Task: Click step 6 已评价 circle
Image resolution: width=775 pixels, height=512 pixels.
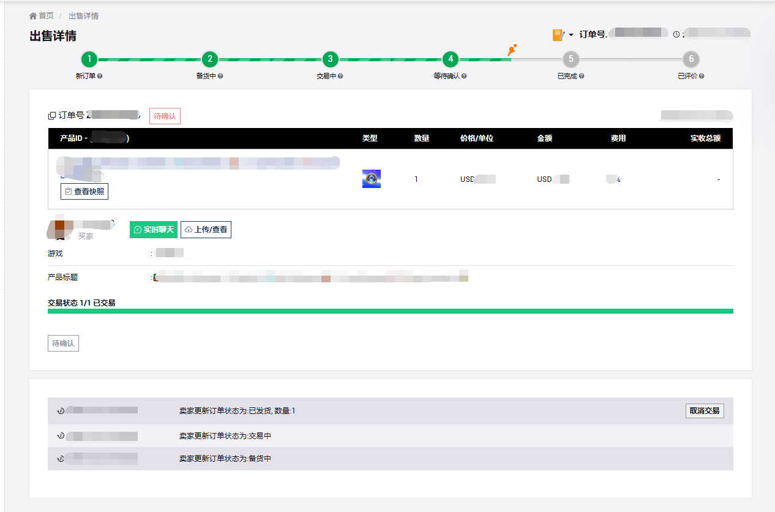Action: (691, 59)
